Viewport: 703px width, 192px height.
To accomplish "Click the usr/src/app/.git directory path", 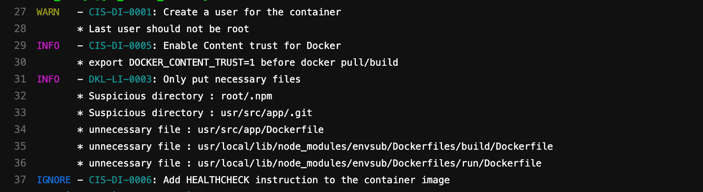I will tap(266, 113).
